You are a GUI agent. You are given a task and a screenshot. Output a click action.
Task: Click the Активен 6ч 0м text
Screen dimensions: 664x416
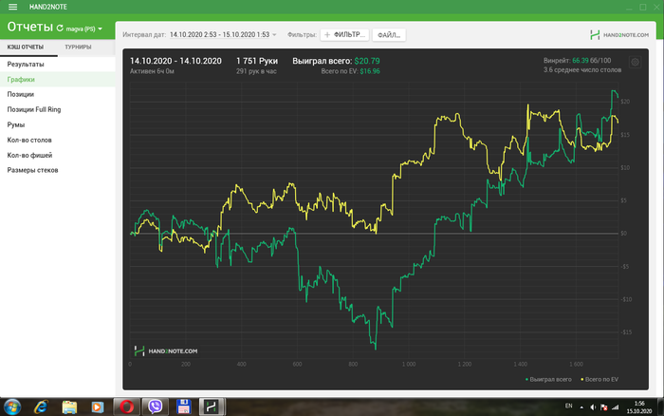(152, 71)
